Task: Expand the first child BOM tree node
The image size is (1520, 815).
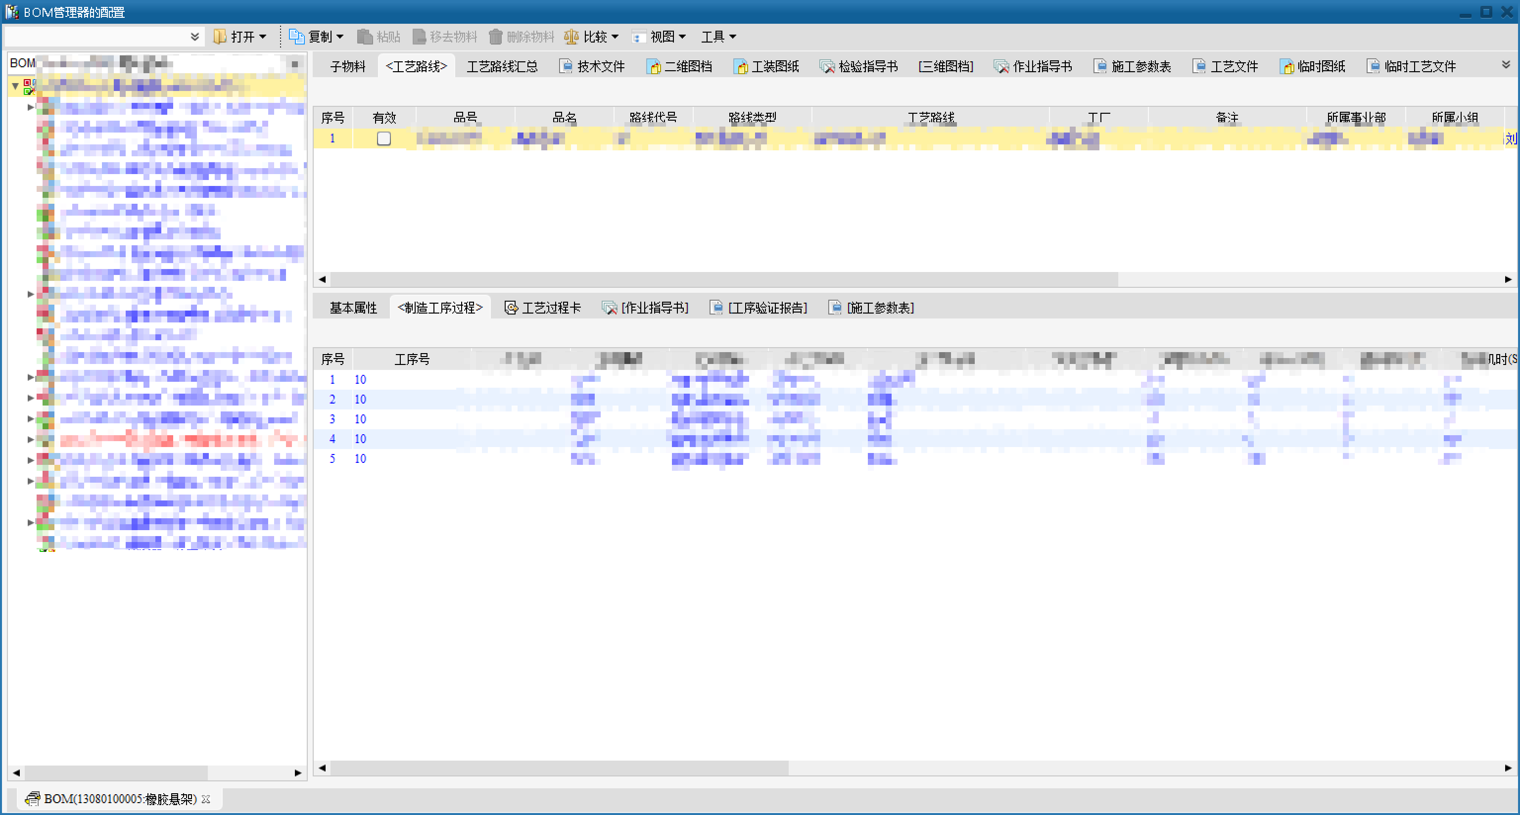Action: [x=31, y=107]
